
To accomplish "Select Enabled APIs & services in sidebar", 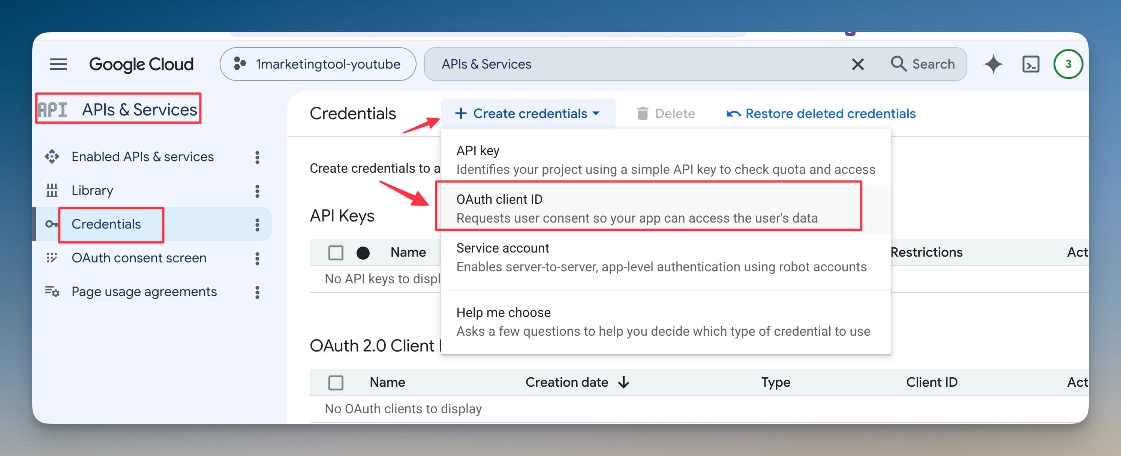I will pos(142,157).
